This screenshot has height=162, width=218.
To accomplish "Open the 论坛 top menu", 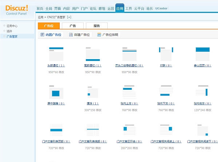I will tap(93, 8).
